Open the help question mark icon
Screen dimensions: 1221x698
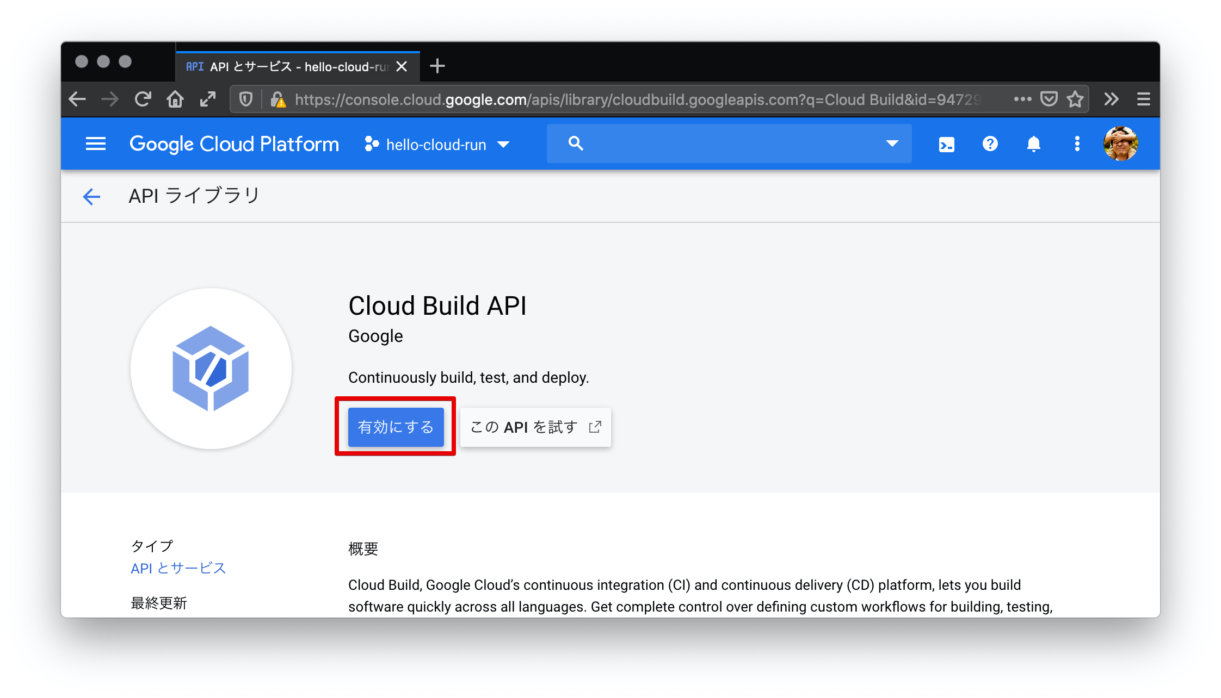[990, 144]
